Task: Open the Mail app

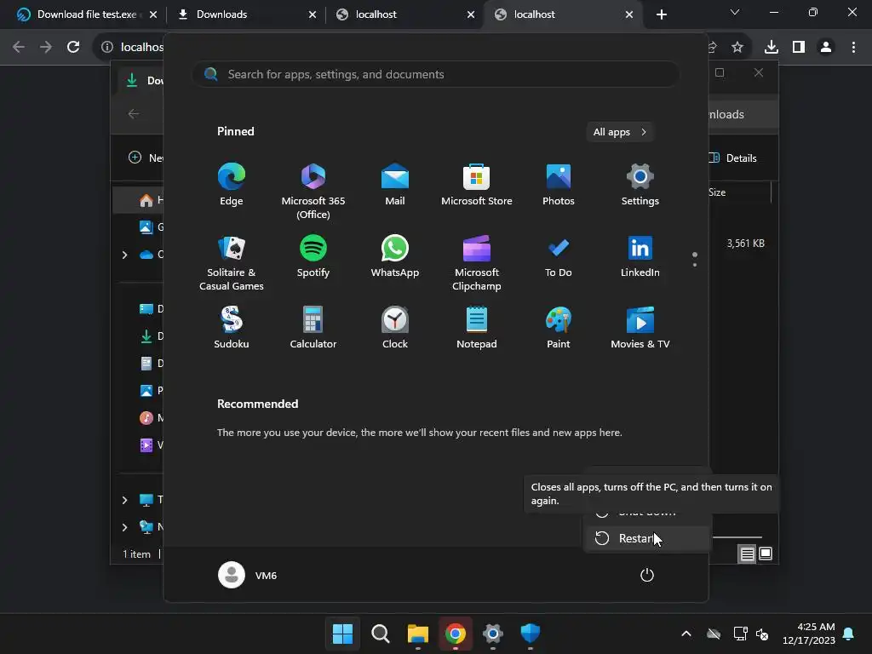Action: tap(395, 185)
